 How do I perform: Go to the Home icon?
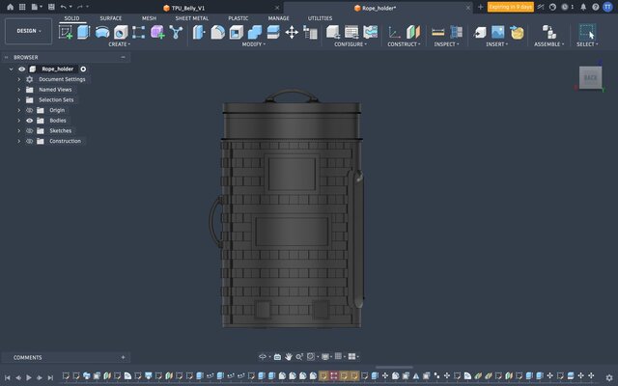point(11,7)
